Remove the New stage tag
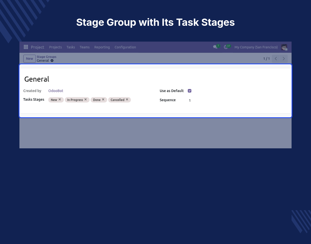 (60, 100)
